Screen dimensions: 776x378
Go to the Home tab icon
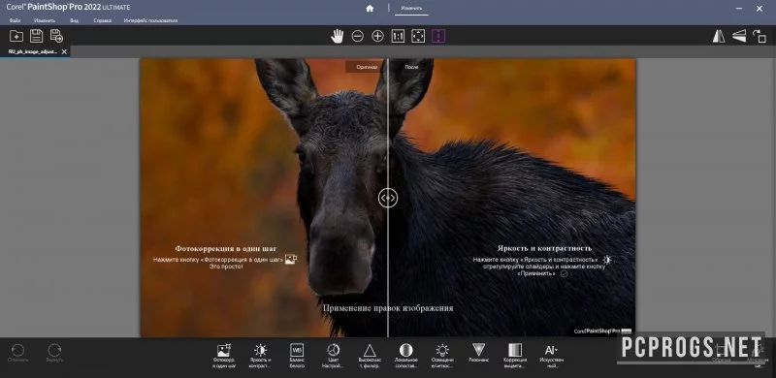(x=370, y=9)
